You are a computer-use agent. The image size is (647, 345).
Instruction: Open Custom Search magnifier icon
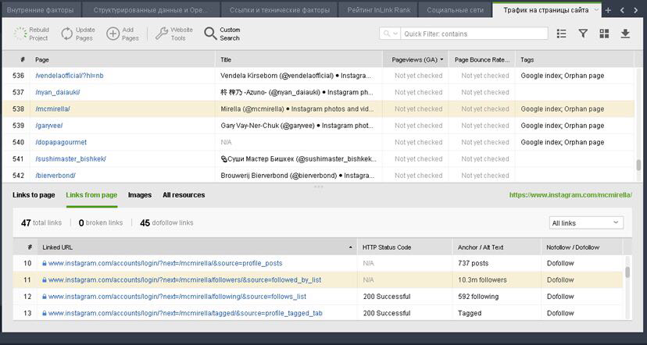(210, 34)
